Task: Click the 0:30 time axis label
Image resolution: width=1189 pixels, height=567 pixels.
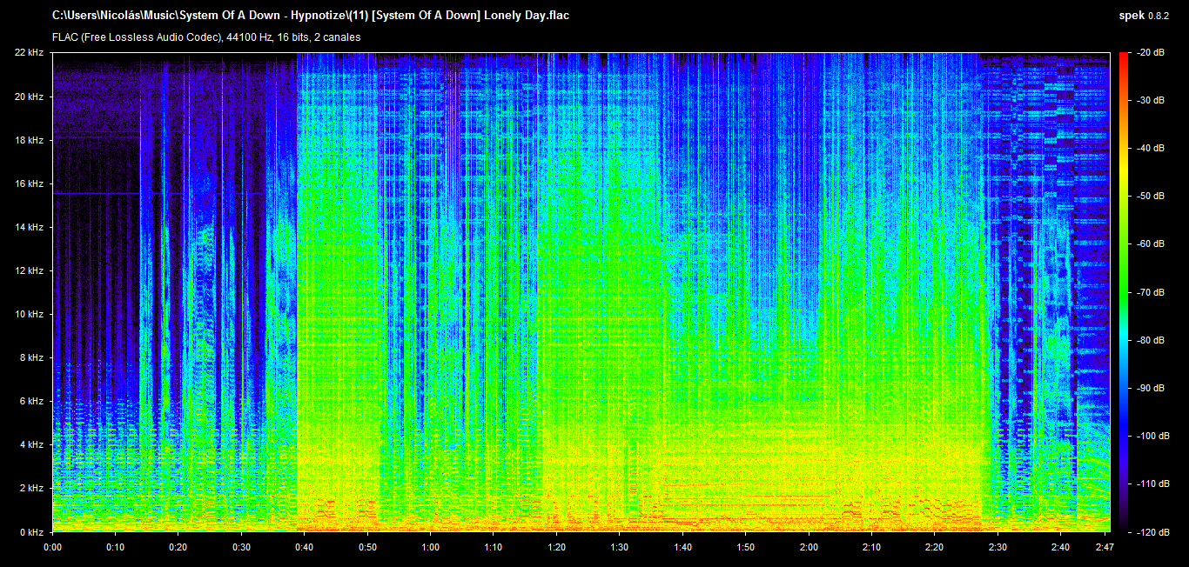Action: 241,547
